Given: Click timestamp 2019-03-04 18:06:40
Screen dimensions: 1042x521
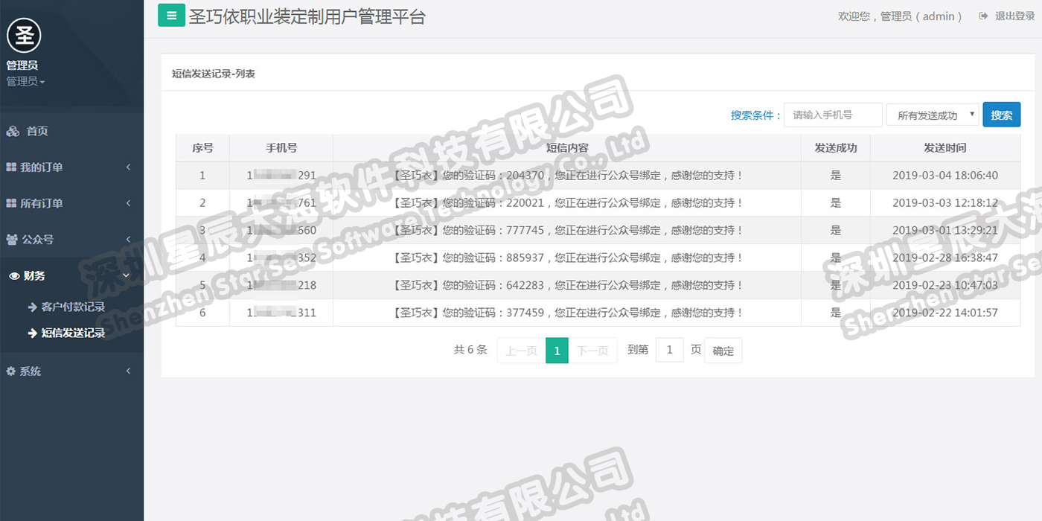Looking at the screenshot, I should click(x=945, y=176).
